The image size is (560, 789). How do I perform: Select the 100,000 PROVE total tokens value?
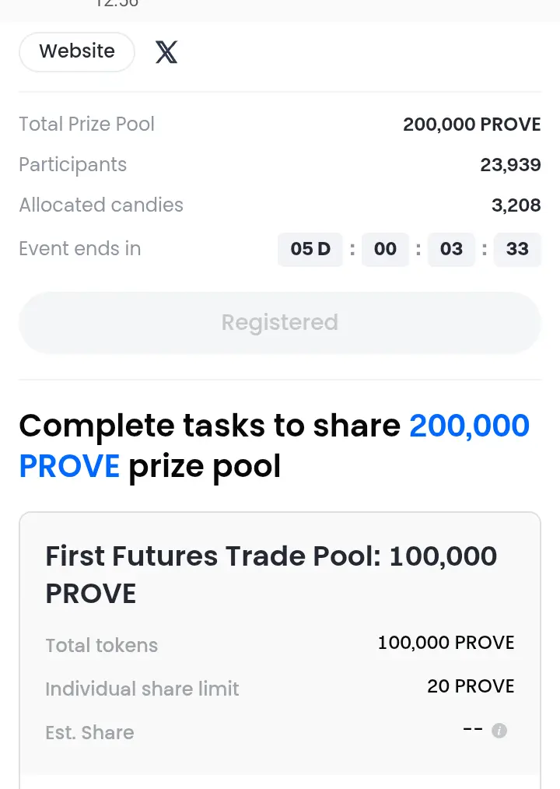pos(446,643)
